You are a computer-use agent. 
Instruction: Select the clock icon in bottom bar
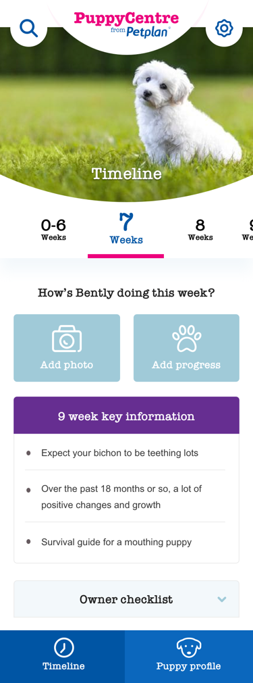point(64,648)
